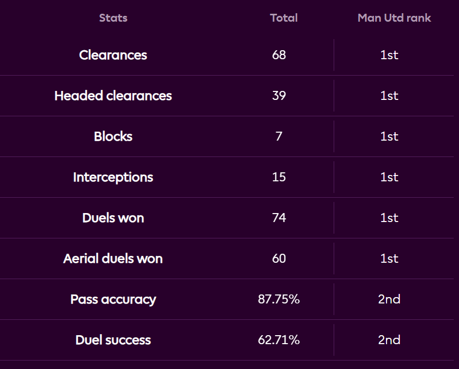Select the Headed clearances row label
This screenshot has height=369, width=459.
113,96
